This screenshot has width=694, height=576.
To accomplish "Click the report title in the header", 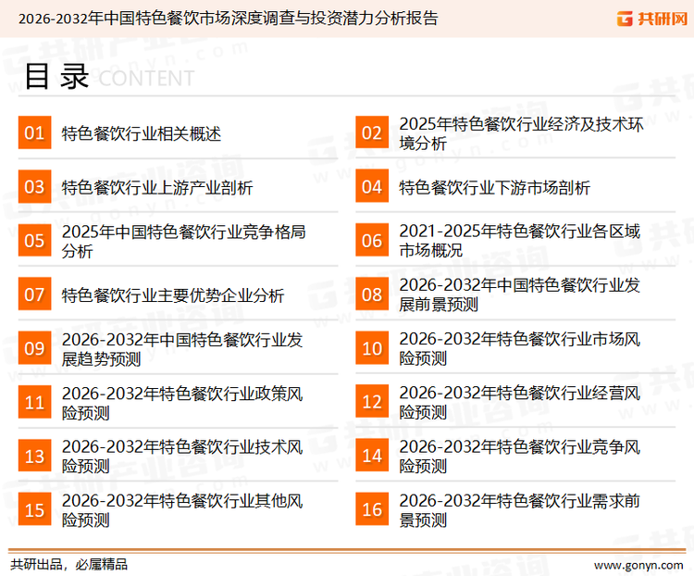I will [228, 19].
